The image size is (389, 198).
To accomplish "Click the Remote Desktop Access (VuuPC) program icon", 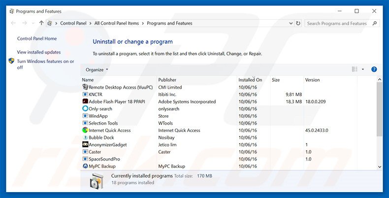I will coord(85,87).
